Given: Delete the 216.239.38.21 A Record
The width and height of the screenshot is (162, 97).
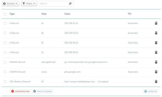Looking at the screenshot, I should click(156, 52).
